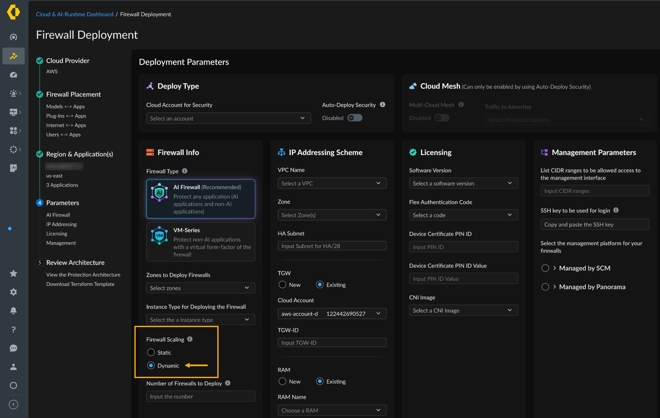The image size is (660, 418).
Task: Go to Review Architecture step
Action: pyautogui.click(x=75, y=263)
